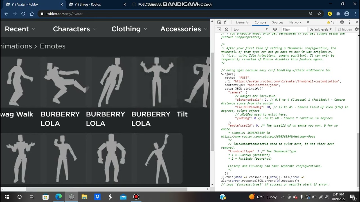
Task: Go back to the previous page
Action: click(6, 14)
